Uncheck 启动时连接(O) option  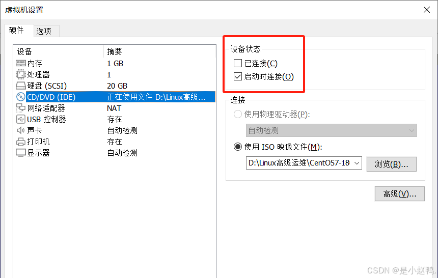tap(238, 76)
